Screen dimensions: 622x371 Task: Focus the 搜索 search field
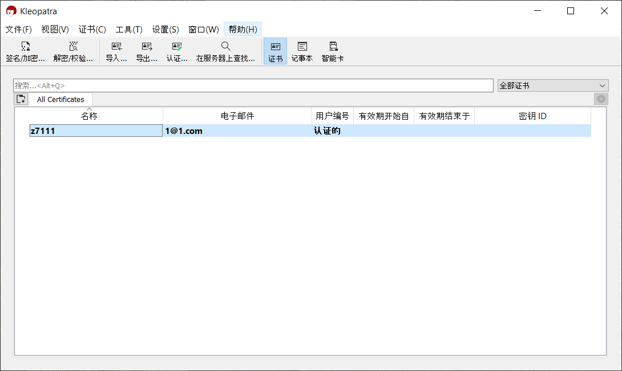253,85
